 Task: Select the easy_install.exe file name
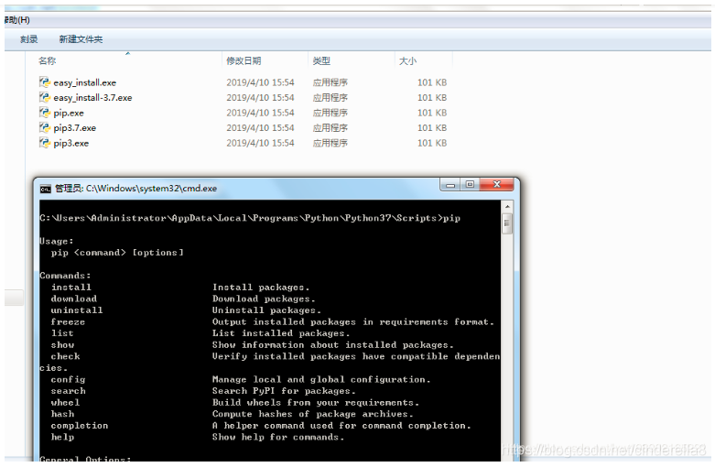[85, 82]
